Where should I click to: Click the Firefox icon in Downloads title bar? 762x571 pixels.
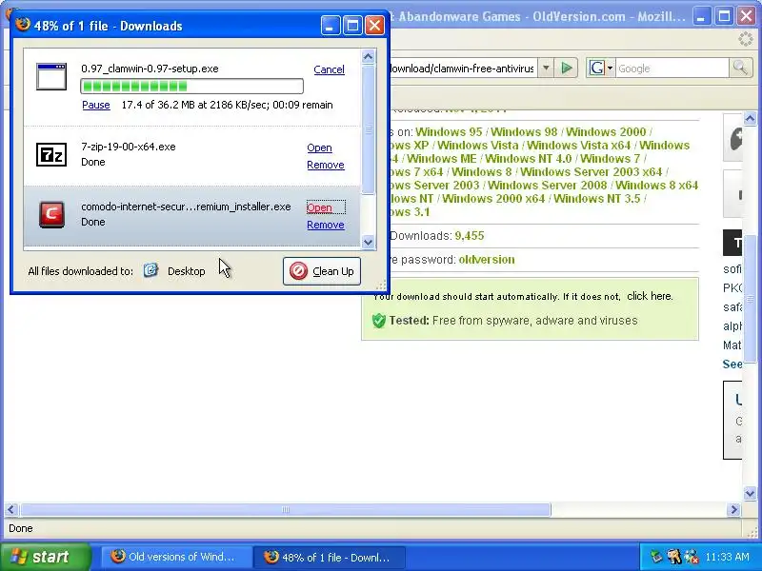coord(22,25)
